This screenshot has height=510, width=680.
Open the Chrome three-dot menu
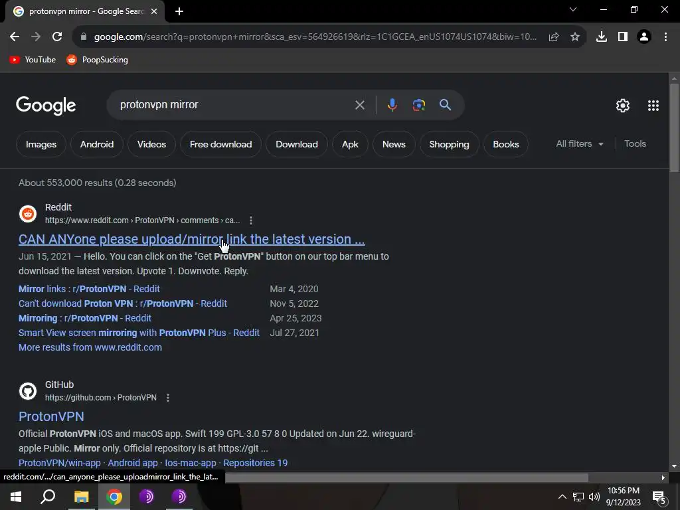pyautogui.click(x=665, y=37)
